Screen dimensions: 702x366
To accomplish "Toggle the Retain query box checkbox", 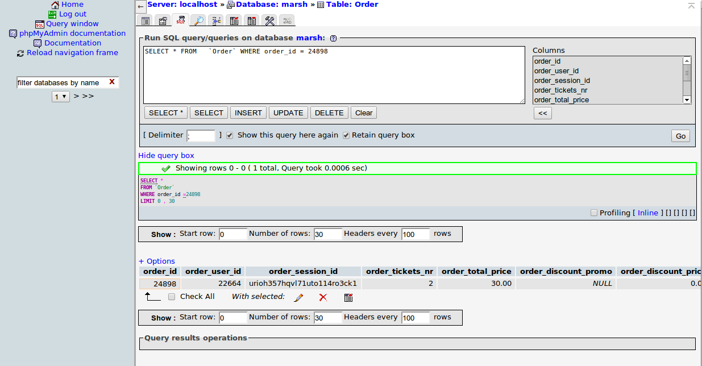I will [x=346, y=135].
